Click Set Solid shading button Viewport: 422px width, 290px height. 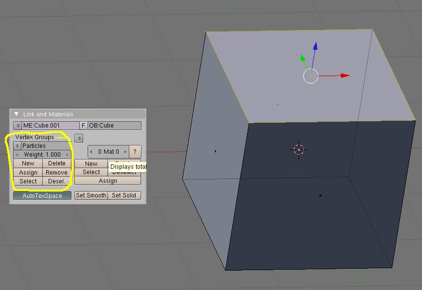tap(124, 195)
